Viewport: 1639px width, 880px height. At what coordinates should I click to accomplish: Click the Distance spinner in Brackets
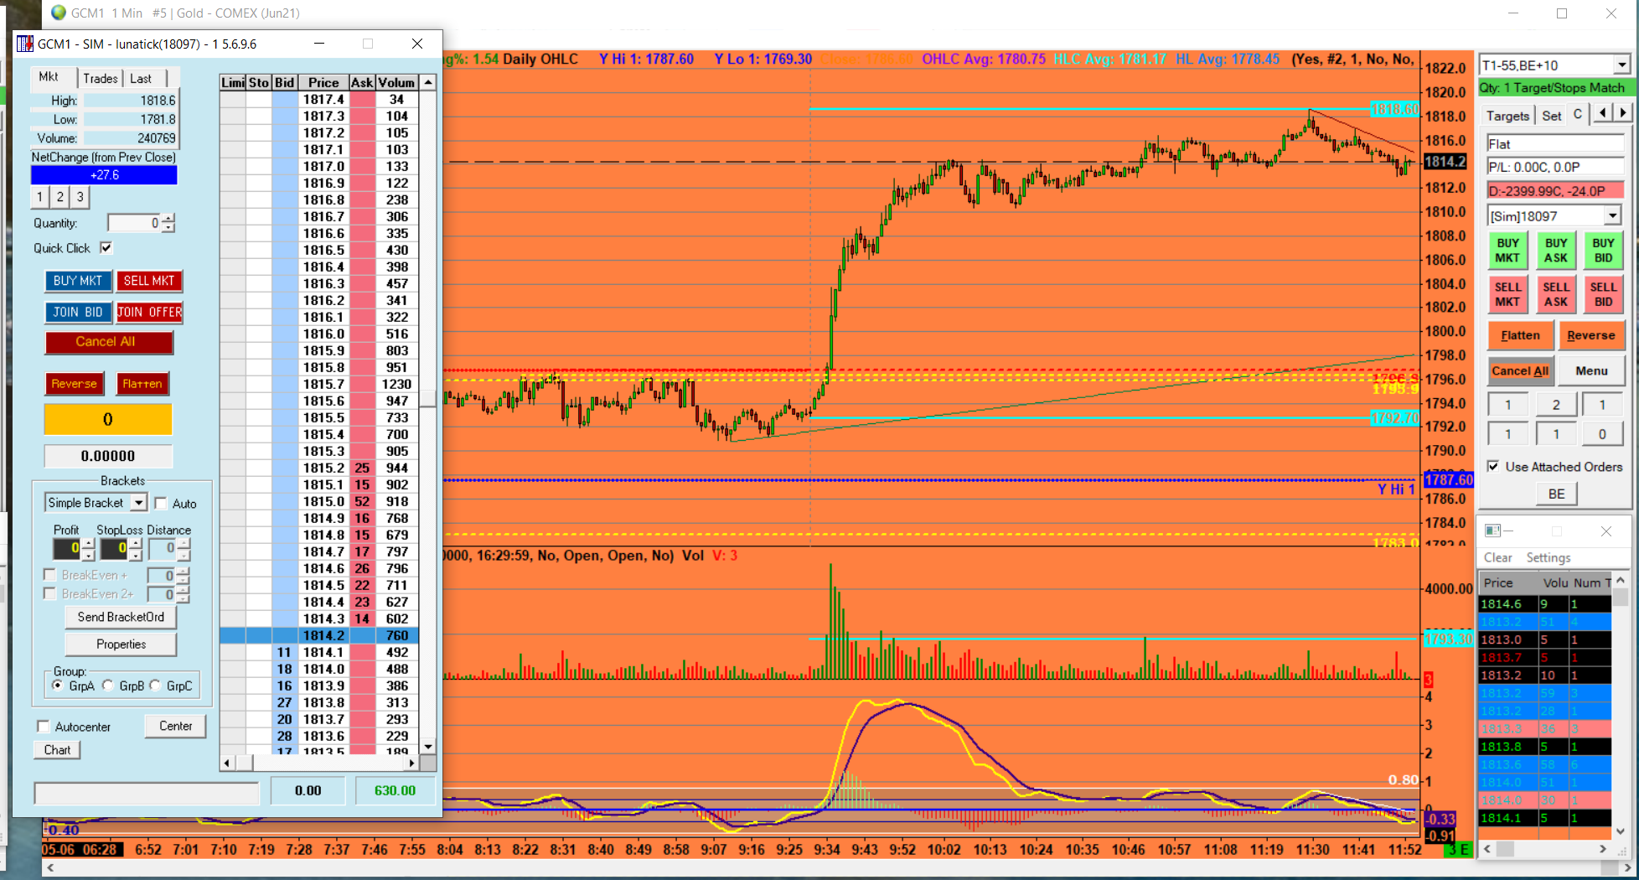(x=184, y=549)
